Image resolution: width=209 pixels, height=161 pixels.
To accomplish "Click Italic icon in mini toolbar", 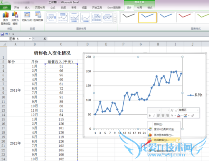I will (x=154, y=116).
